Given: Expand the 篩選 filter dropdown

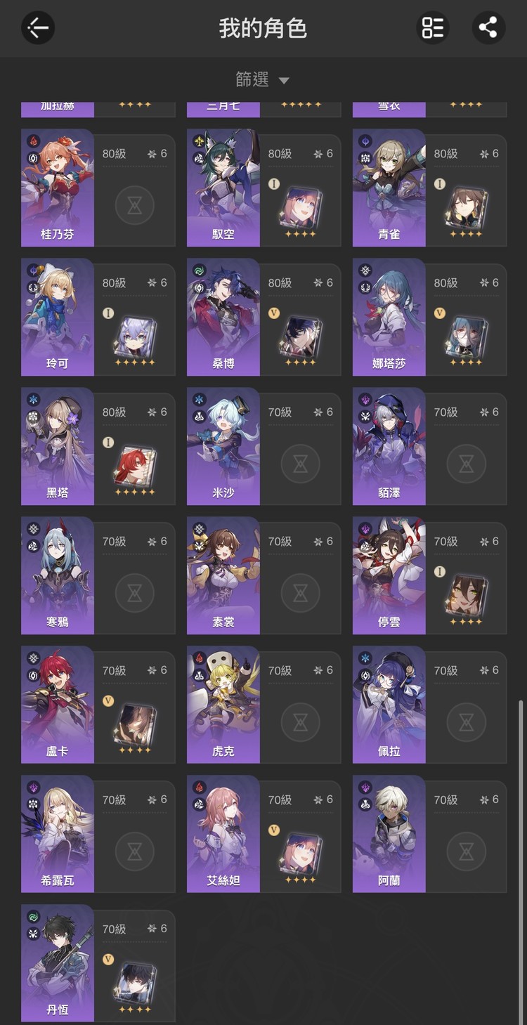Looking at the screenshot, I should pos(263,80).
